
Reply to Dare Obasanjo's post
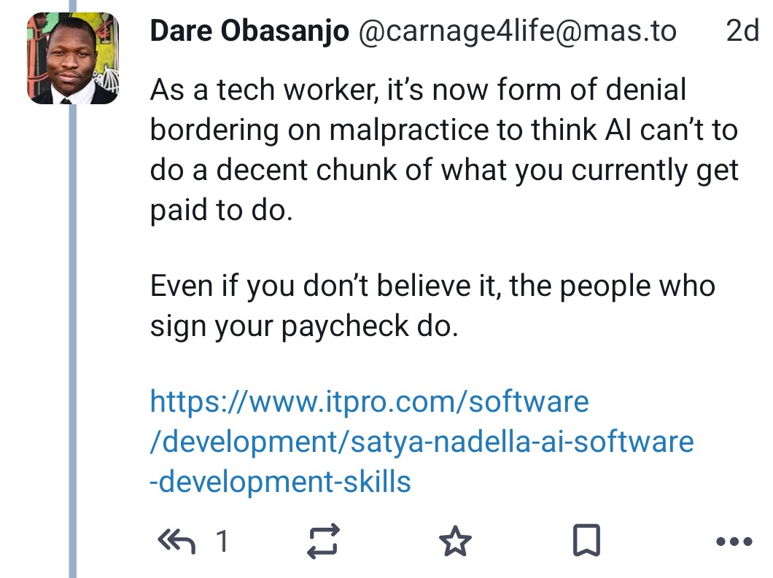[x=176, y=541]
